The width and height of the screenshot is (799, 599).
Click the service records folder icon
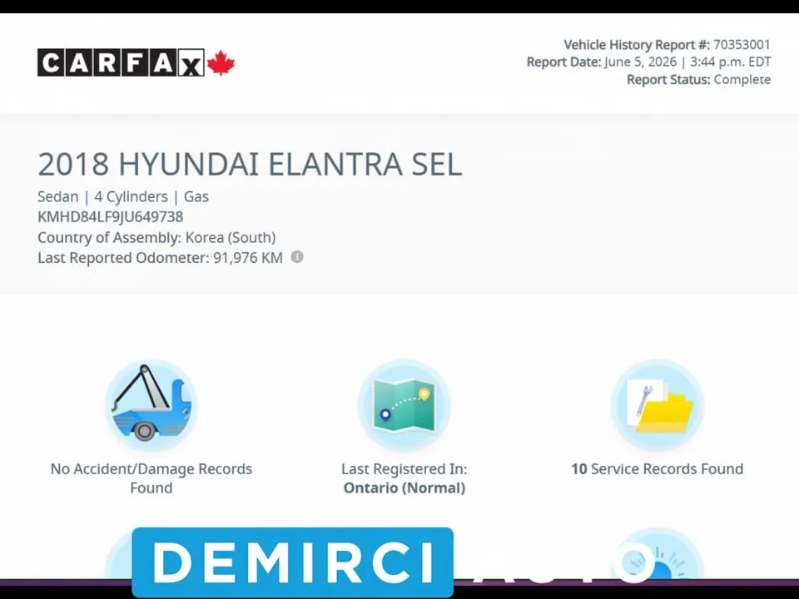click(x=658, y=405)
